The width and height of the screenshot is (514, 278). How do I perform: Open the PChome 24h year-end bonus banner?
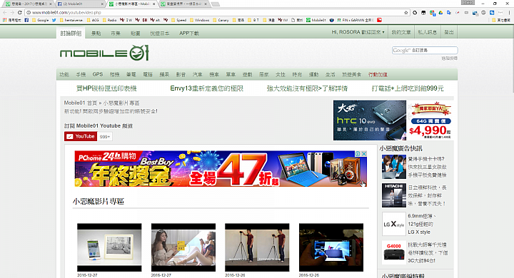tap(221, 169)
